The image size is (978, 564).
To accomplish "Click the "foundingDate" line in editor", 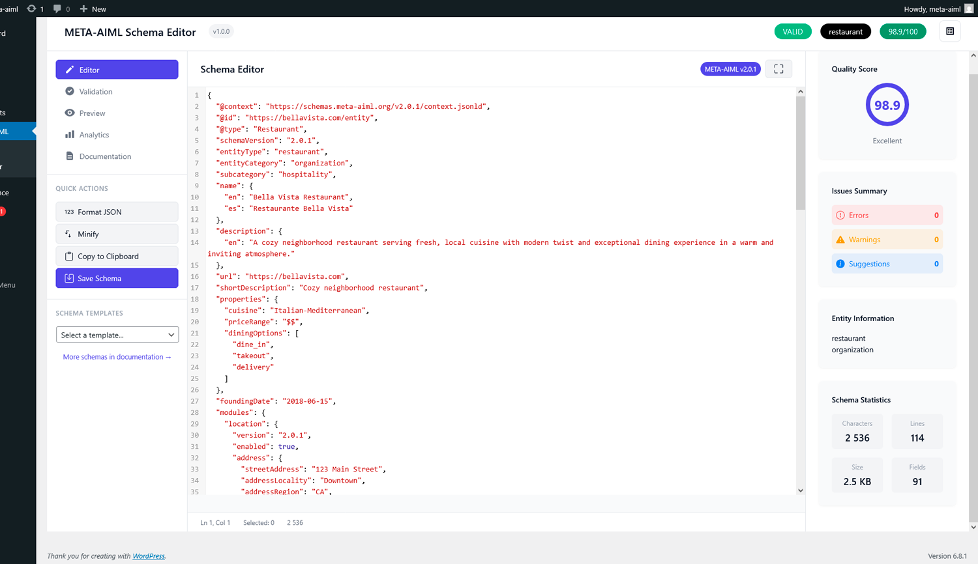I will pyautogui.click(x=276, y=401).
